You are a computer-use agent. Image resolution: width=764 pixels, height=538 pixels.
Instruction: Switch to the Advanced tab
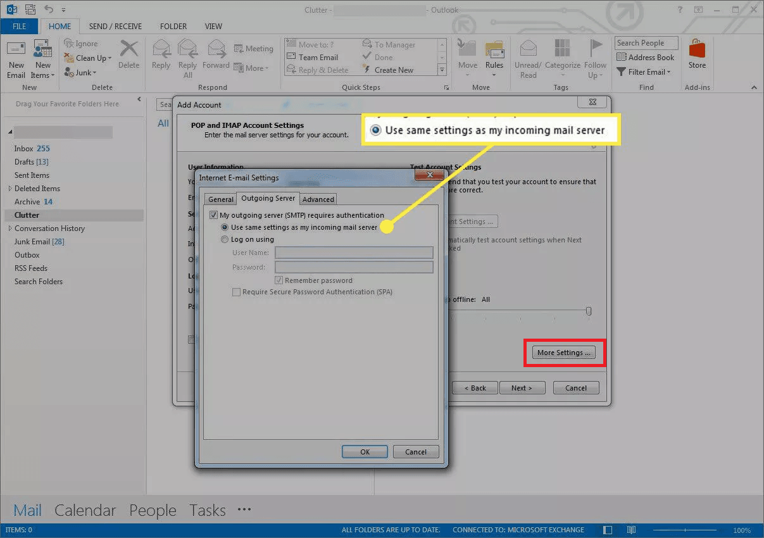click(x=318, y=199)
